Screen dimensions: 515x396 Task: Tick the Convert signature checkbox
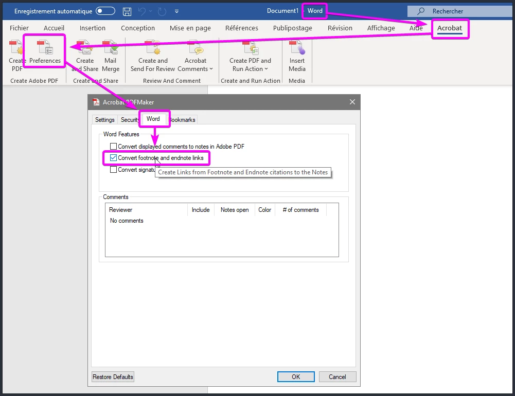click(113, 170)
